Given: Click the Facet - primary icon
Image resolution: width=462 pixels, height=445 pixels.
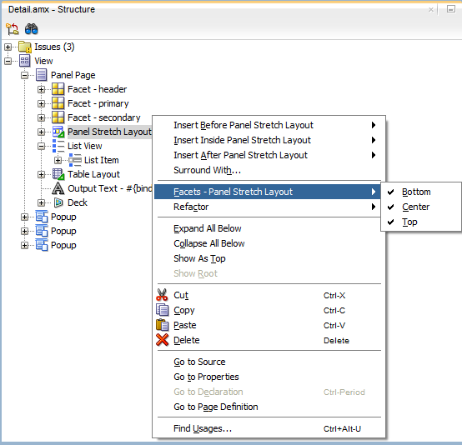Looking at the screenshot, I should point(58,103).
